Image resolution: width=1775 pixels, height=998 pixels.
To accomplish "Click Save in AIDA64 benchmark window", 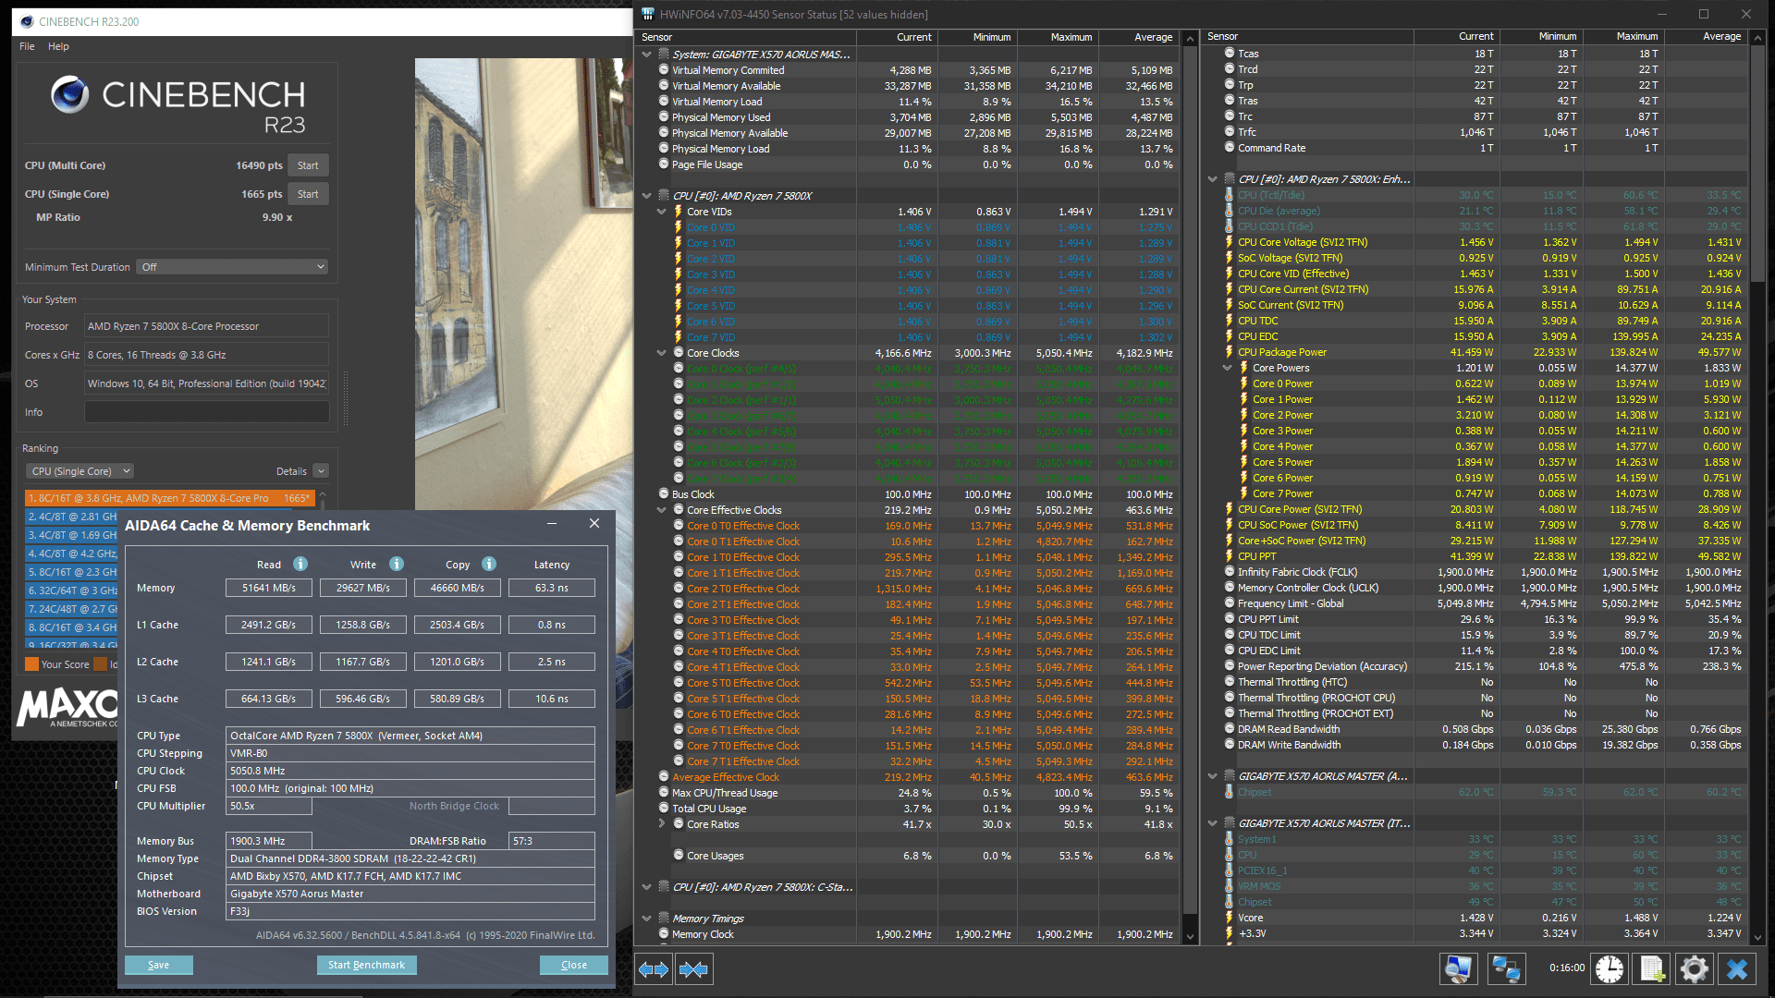I will (159, 965).
